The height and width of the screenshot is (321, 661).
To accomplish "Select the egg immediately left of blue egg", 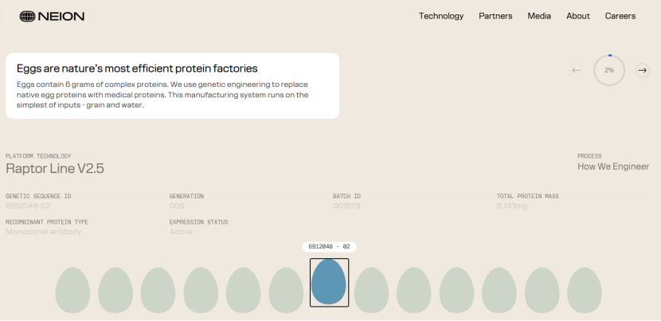I will click(x=286, y=289).
